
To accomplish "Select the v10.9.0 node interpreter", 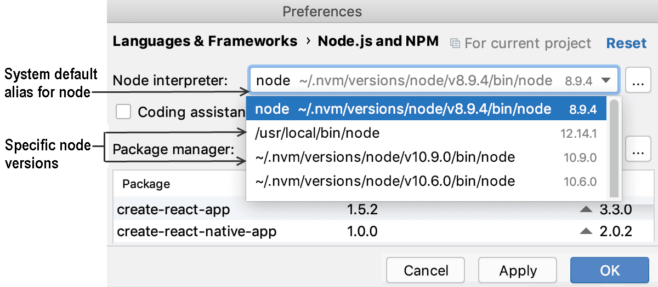I will (426, 157).
